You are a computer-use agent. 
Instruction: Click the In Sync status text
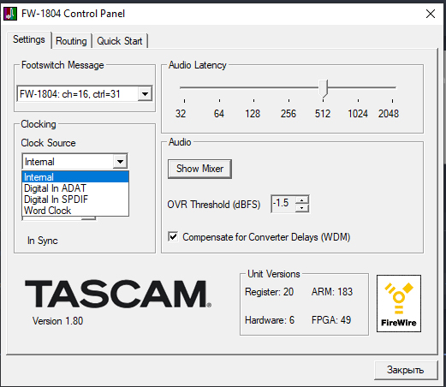coord(43,241)
